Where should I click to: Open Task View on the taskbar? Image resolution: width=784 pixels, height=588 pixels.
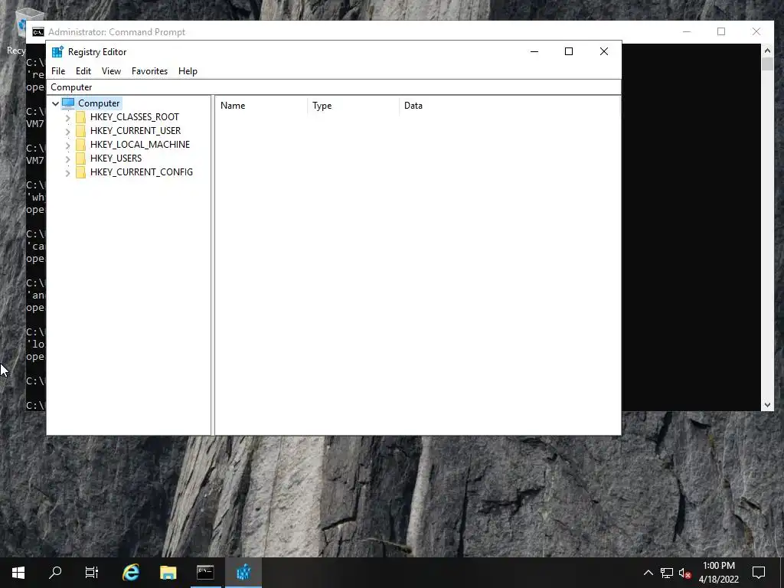(x=92, y=573)
